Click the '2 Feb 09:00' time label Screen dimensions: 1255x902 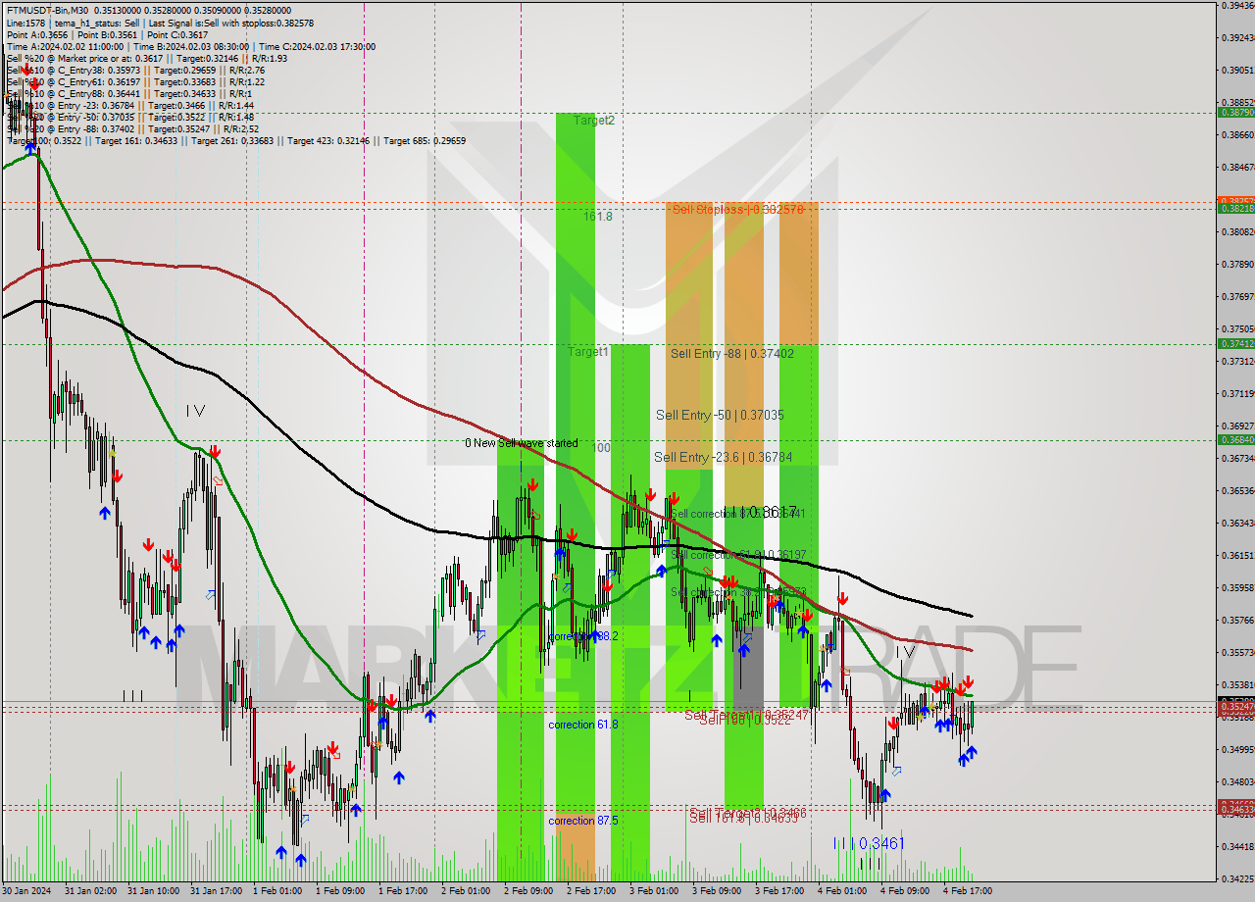528,891
